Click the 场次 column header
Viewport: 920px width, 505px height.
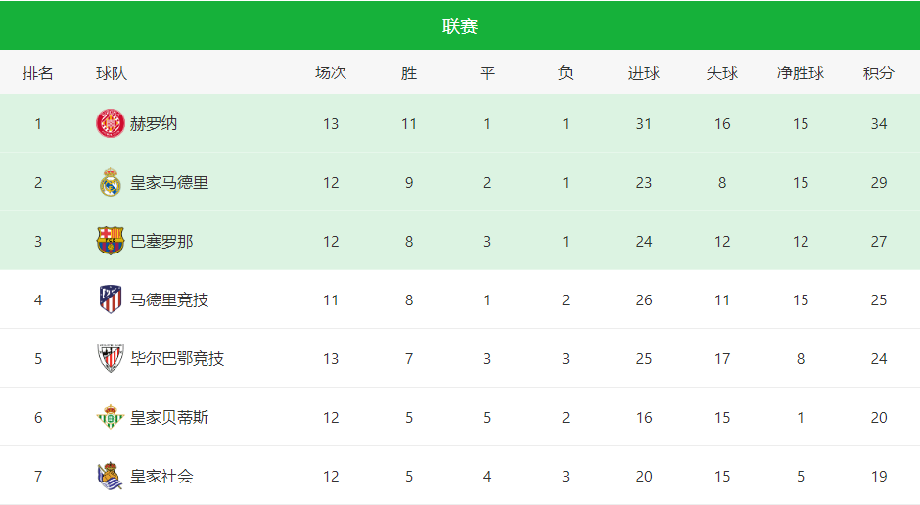[331, 72]
